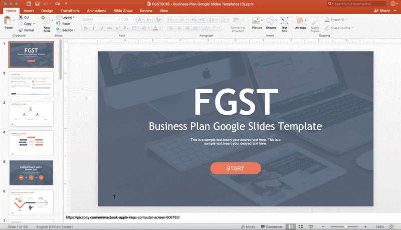Click Convert to SmartArt

[238, 24]
